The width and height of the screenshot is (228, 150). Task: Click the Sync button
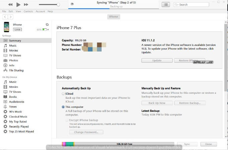[187, 144]
